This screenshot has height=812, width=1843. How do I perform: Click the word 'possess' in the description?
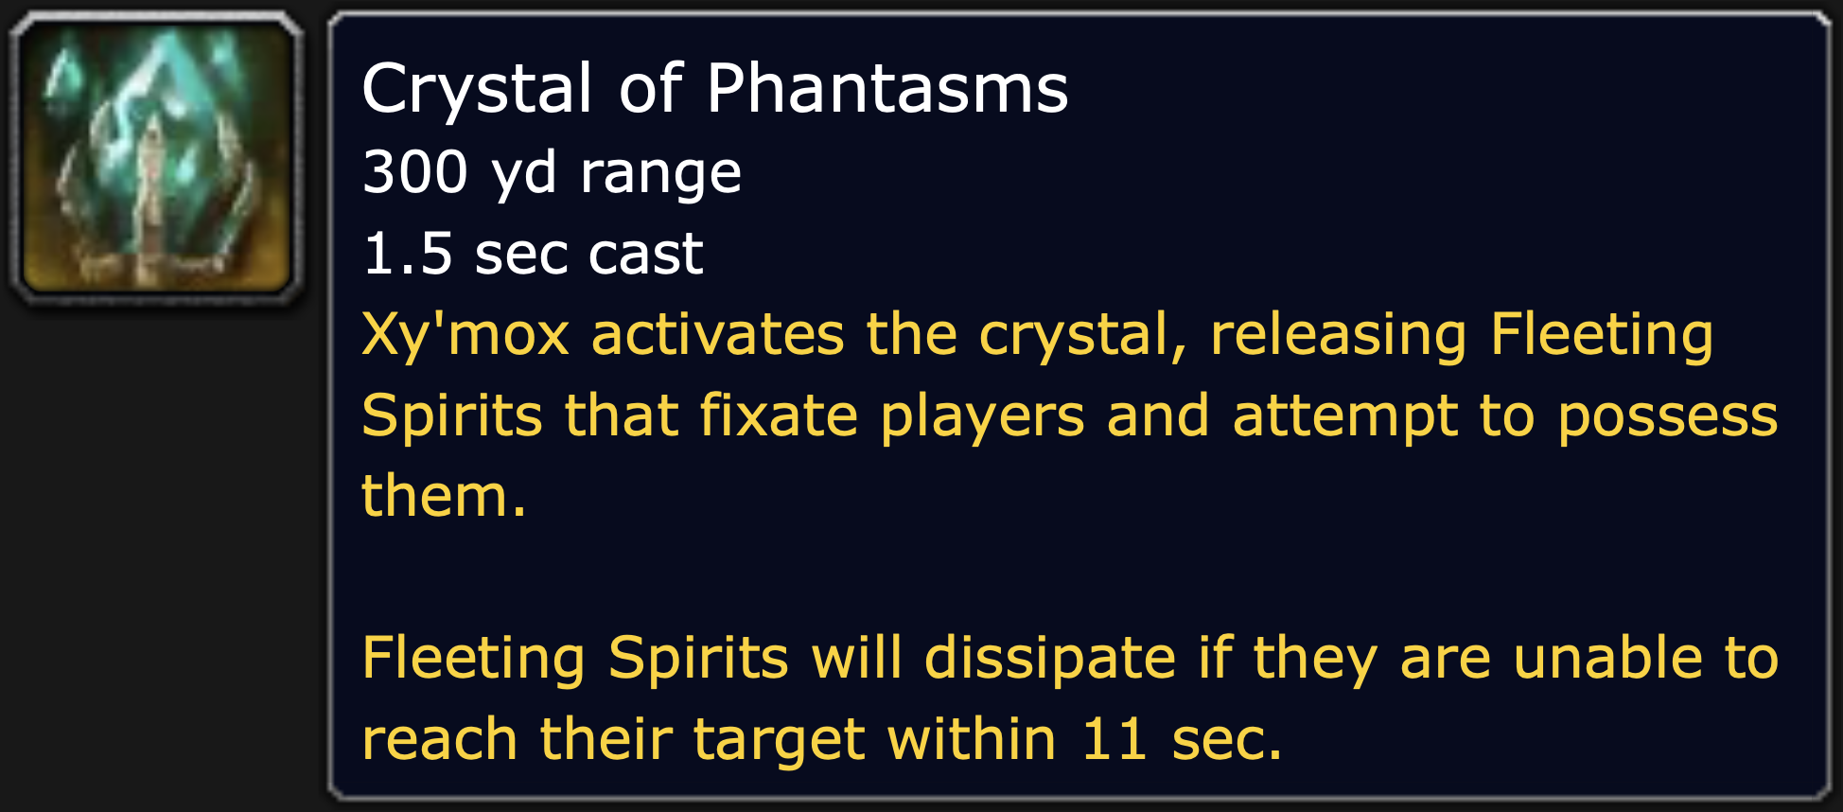coord(1667,418)
